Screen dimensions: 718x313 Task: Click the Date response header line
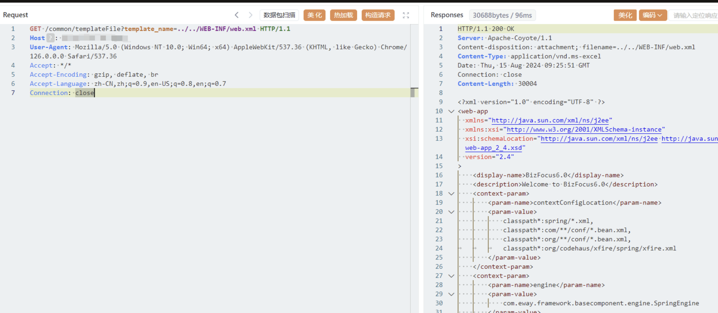pyautogui.click(x=523, y=65)
